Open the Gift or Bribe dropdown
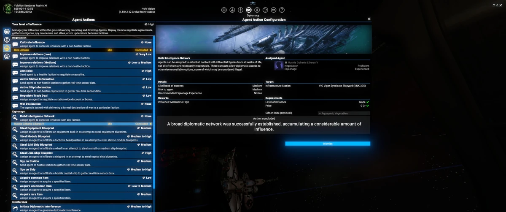 pos(344,113)
